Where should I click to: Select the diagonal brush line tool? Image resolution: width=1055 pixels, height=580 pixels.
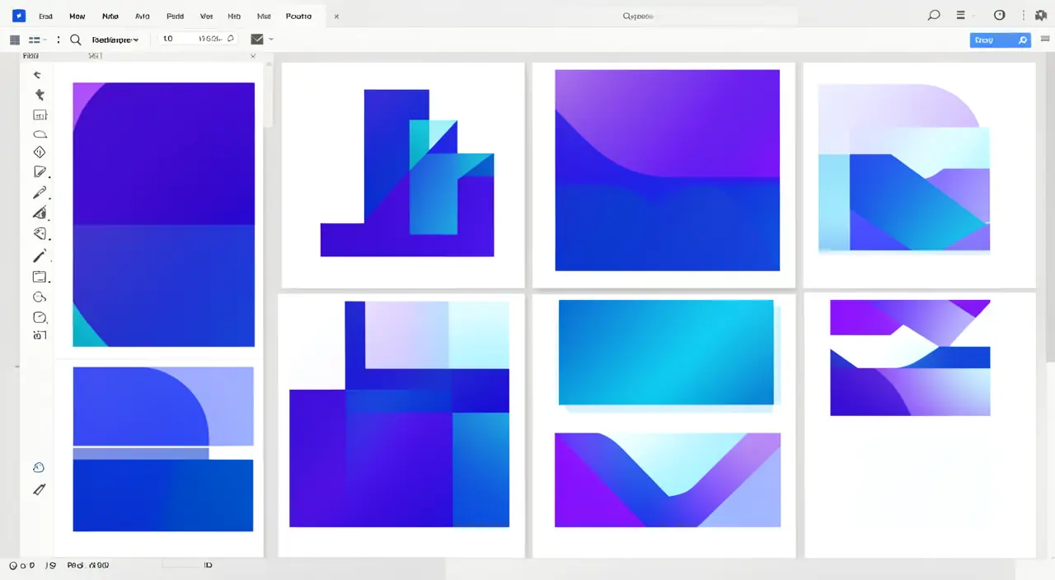tap(40, 256)
